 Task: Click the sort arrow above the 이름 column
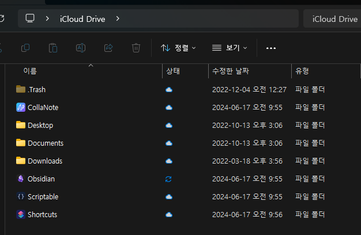(x=91, y=66)
